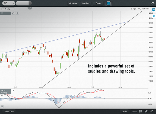
Task: Click the StockTwits panel icon on right edge
Action: (x=154, y=10)
